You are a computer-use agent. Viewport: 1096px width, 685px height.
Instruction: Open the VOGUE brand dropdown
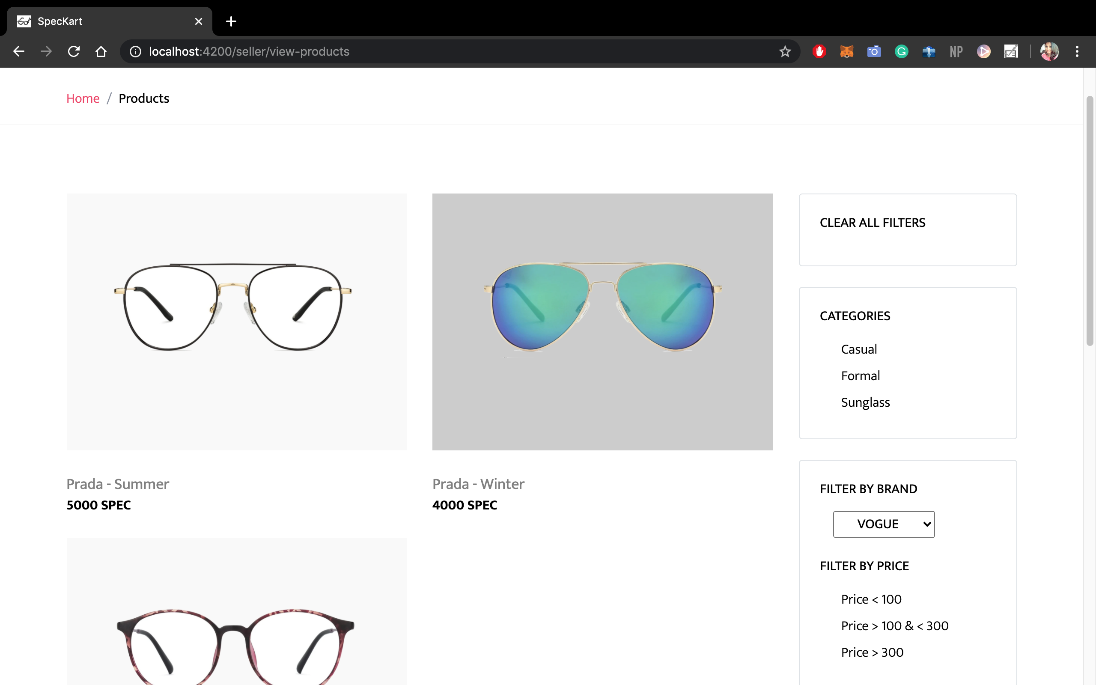click(884, 524)
